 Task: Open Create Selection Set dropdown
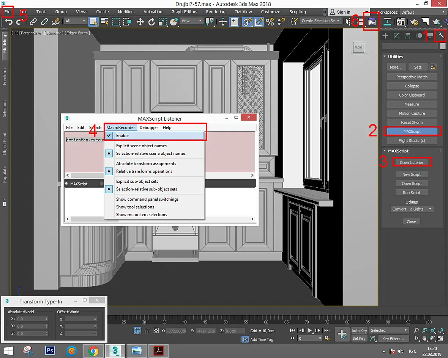point(320,21)
